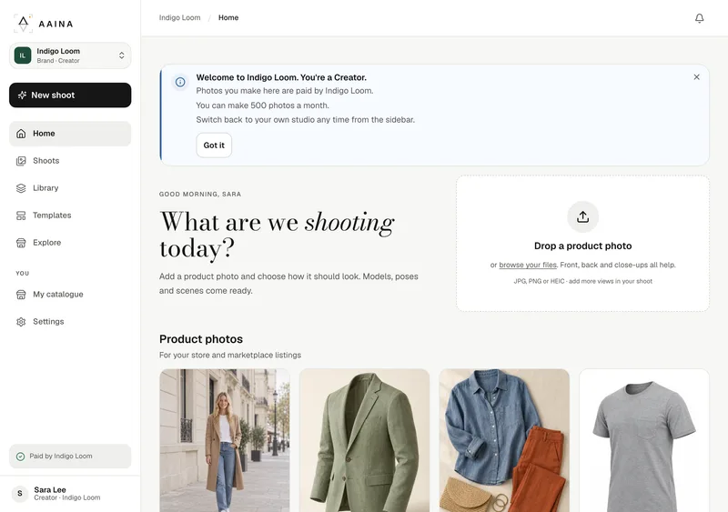Viewport: 728px width, 512px height.
Task: Click the Shoots images icon
Action: [x=21, y=161]
